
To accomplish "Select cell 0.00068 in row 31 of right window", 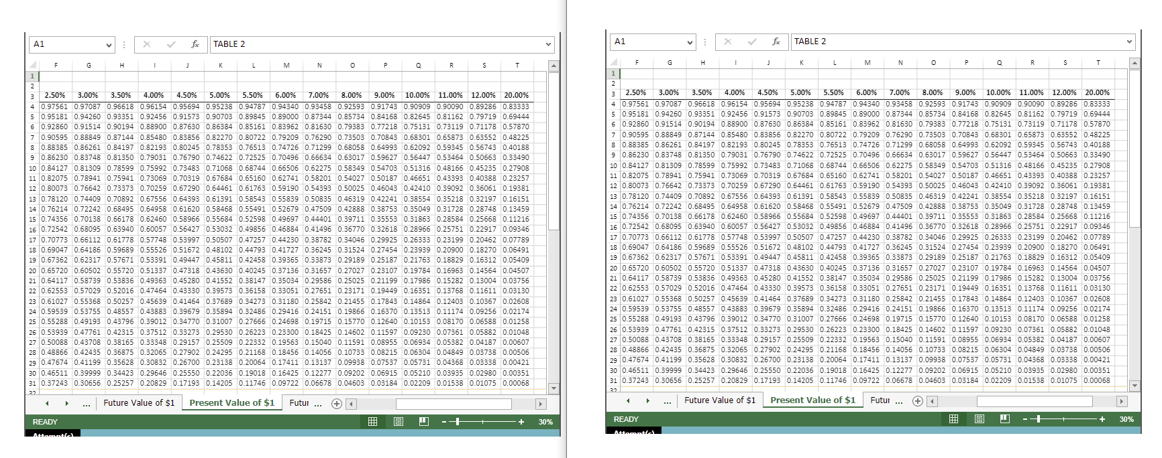I will pyautogui.click(x=1098, y=380).
